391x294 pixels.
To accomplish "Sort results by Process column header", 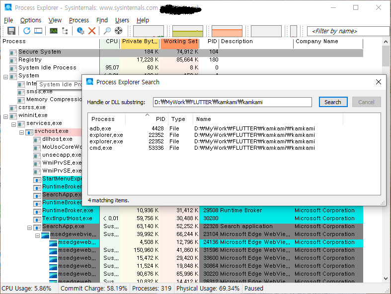I will (x=107, y=119).
